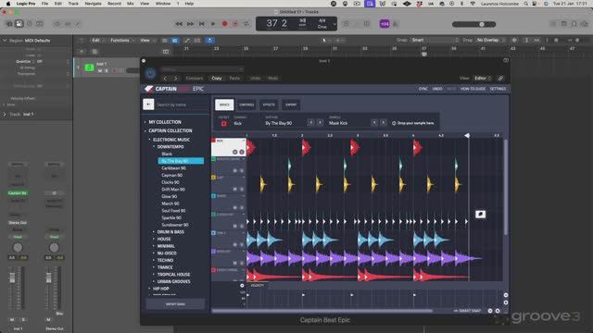
Task: Collapse ELECTRONIC MUSIC category
Action: point(171,140)
